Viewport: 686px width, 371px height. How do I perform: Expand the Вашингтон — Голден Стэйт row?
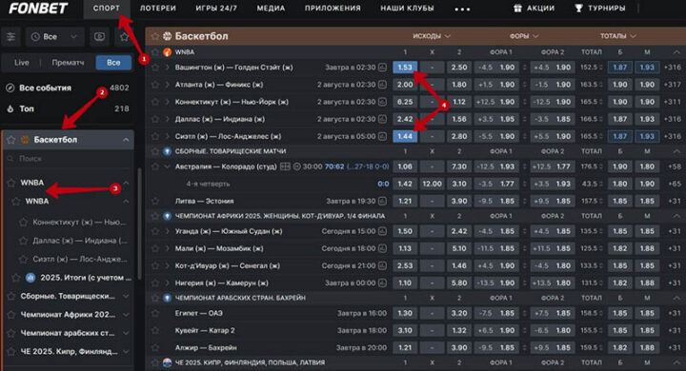tap(167, 68)
